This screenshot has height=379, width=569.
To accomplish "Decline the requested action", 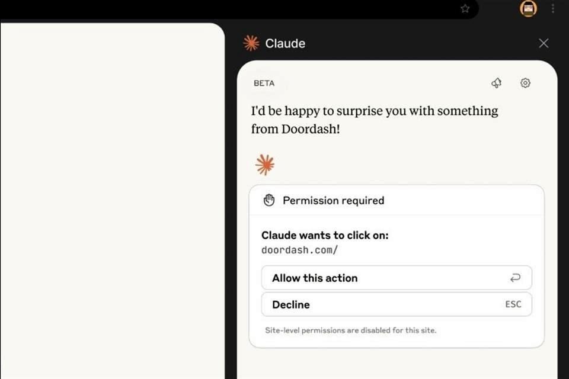I will pos(291,304).
